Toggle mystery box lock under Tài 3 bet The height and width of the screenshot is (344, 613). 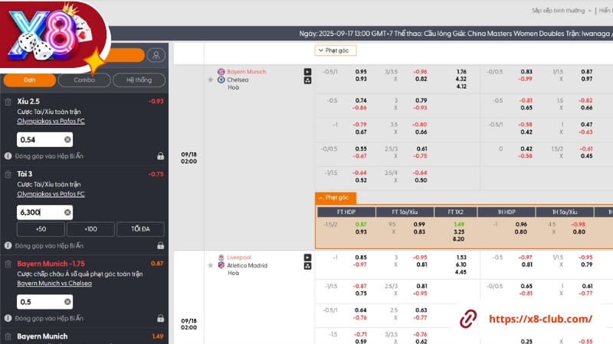(160, 245)
